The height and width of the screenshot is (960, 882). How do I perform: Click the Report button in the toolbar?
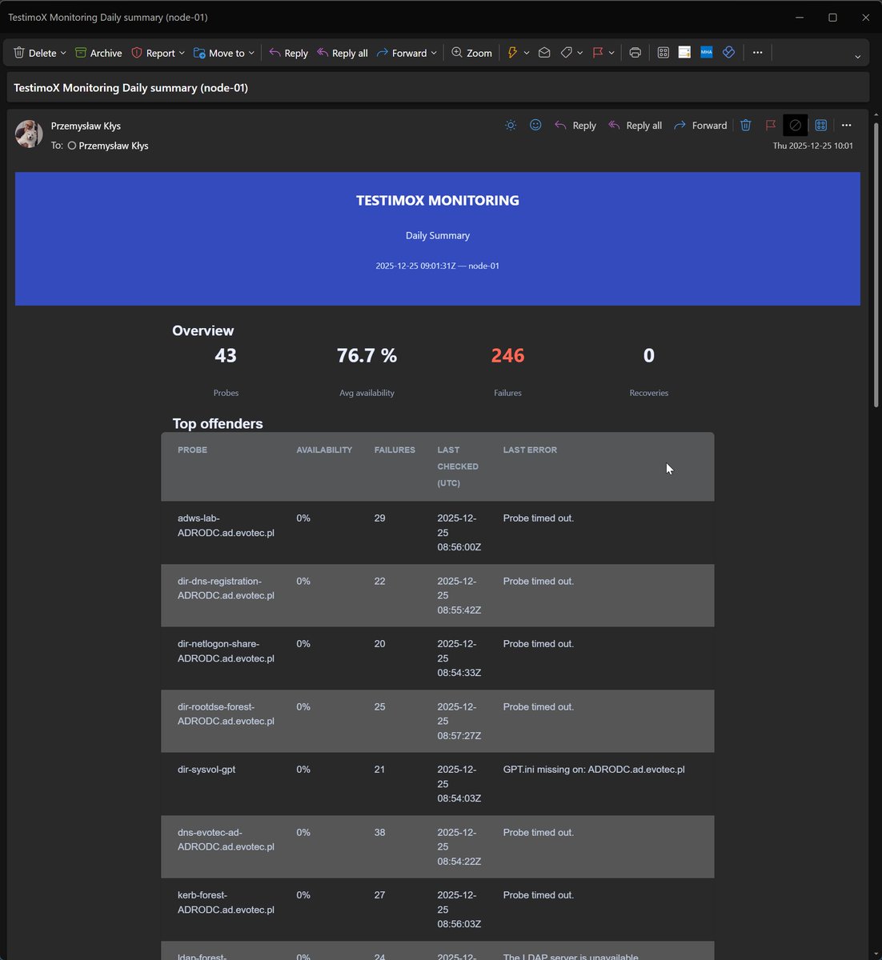tap(153, 53)
